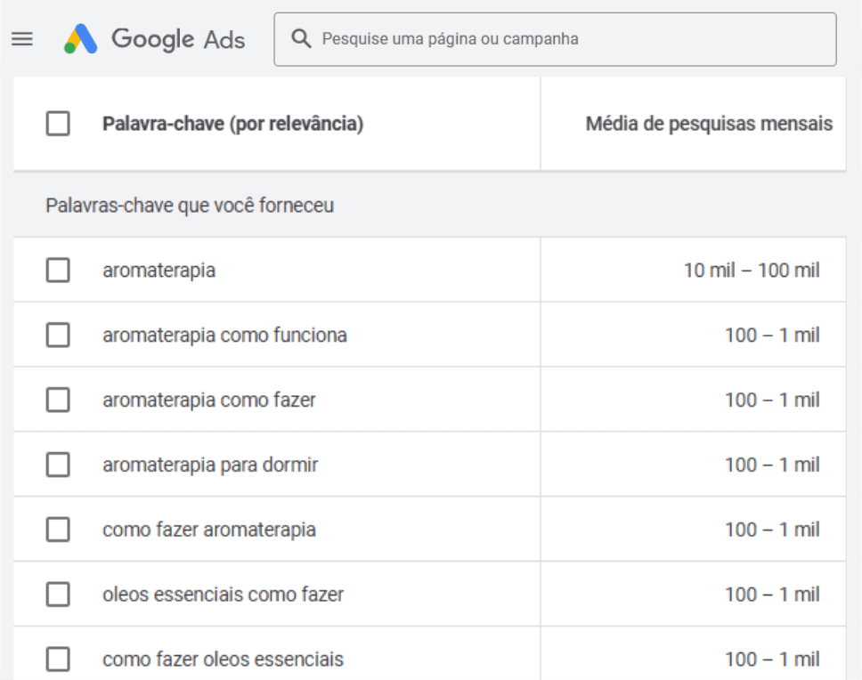Focus the page or campaign search field
This screenshot has width=862, height=680.
(x=570, y=39)
